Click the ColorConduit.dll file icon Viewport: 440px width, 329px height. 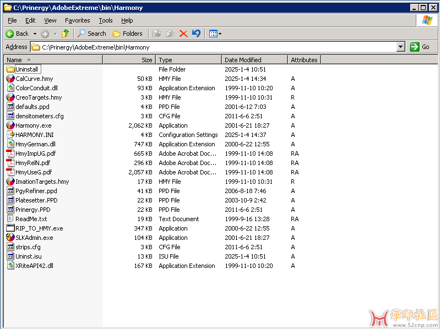[x=10, y=88]
